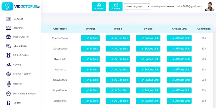The width and height of the screenshot is (216, 108).
Task: Open Swipes Link for VidSensation
Action: pyautogui.click(x=148, y=49)
